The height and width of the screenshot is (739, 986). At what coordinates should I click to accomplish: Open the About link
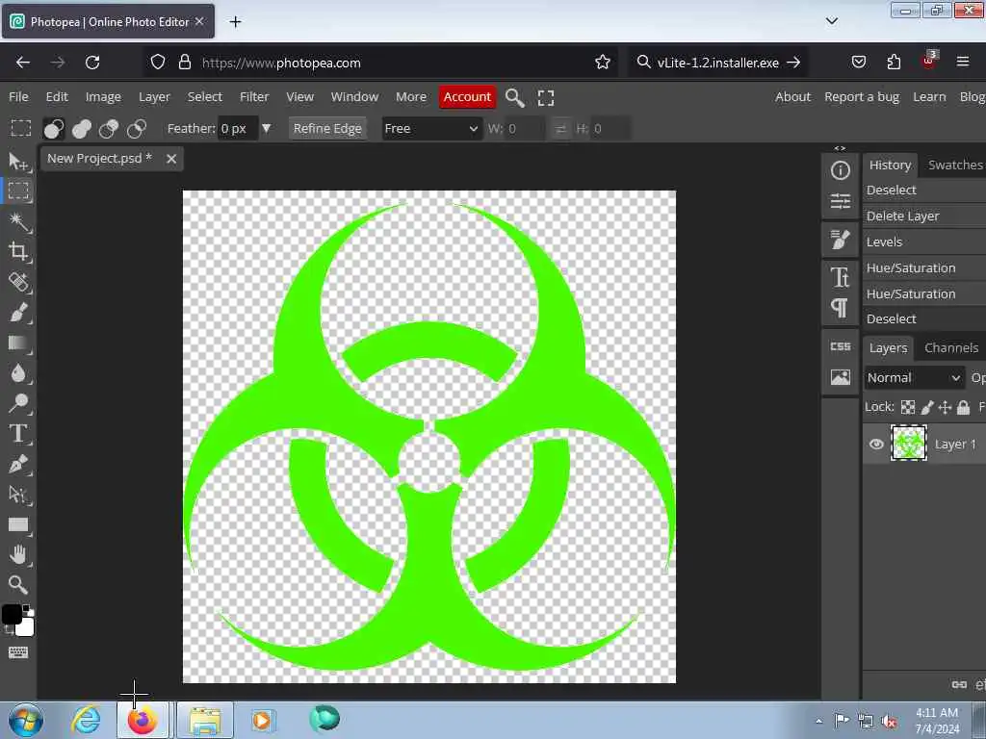pos(792,97)
